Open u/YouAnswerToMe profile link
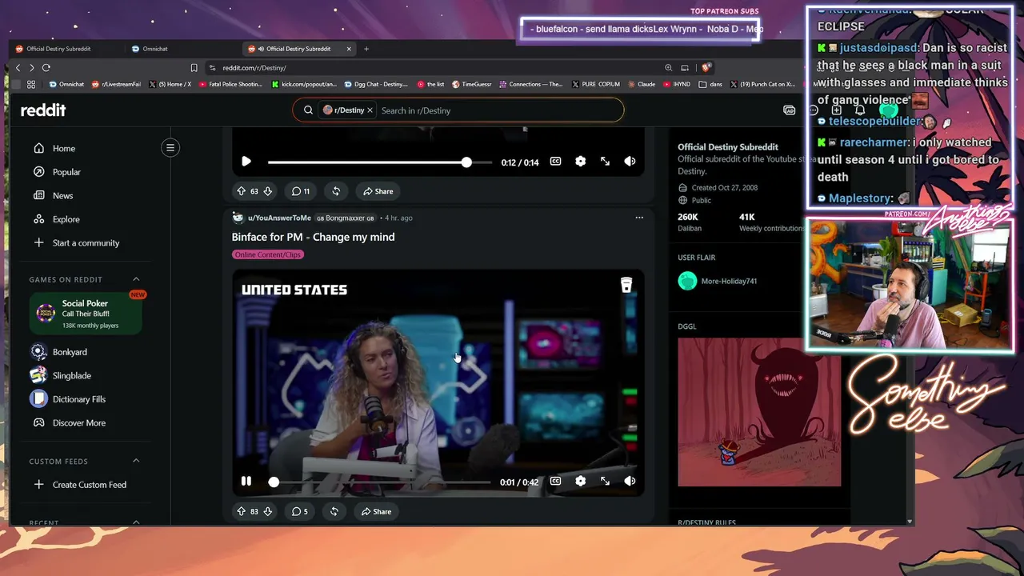This screenshot has height=576, width=1024. (x=279, y=218)
